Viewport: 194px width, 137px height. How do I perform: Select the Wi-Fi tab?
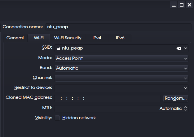[39, 38]
